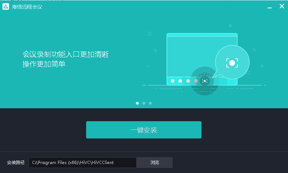
Task: Click the Hisense remote meeting app logo
Action: click(6, 6)
